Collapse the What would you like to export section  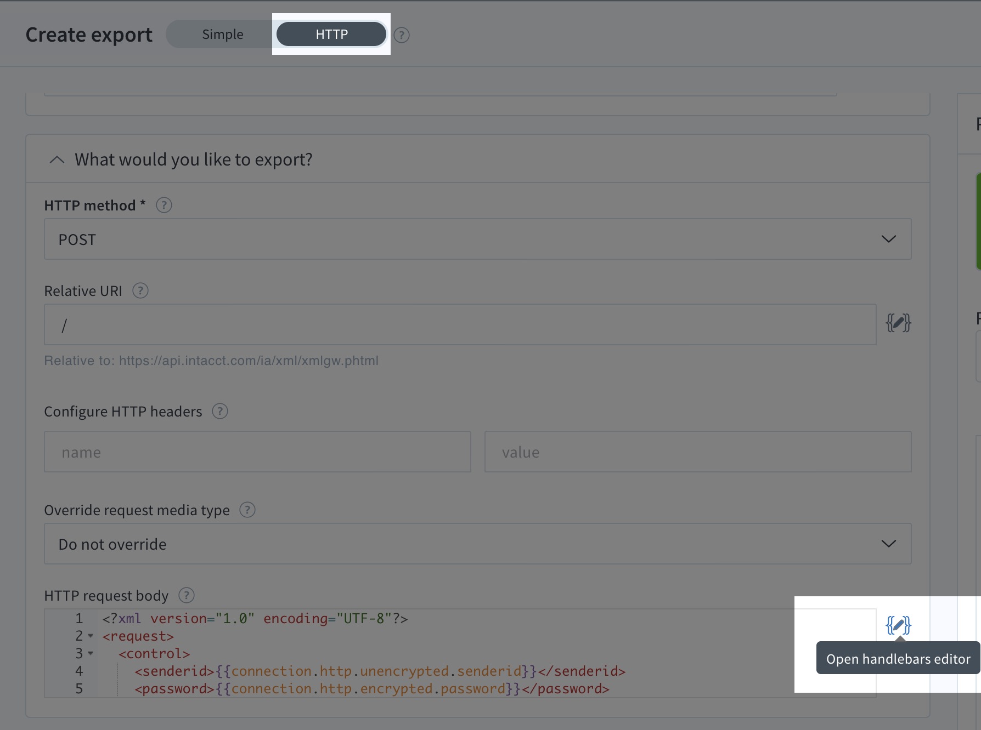[x=57, y=159]
